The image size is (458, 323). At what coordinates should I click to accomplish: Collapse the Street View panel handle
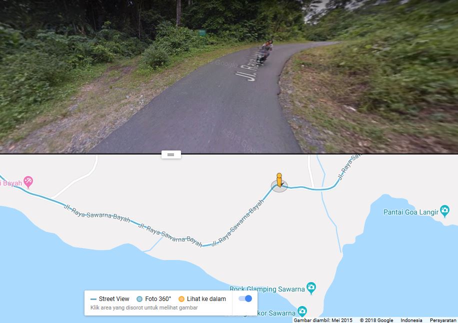(171, 154)
